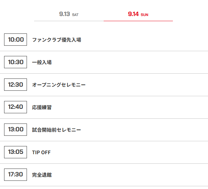Select the 完全退館 schedule text
Viewport: 208px width, 189px height.
42,175
